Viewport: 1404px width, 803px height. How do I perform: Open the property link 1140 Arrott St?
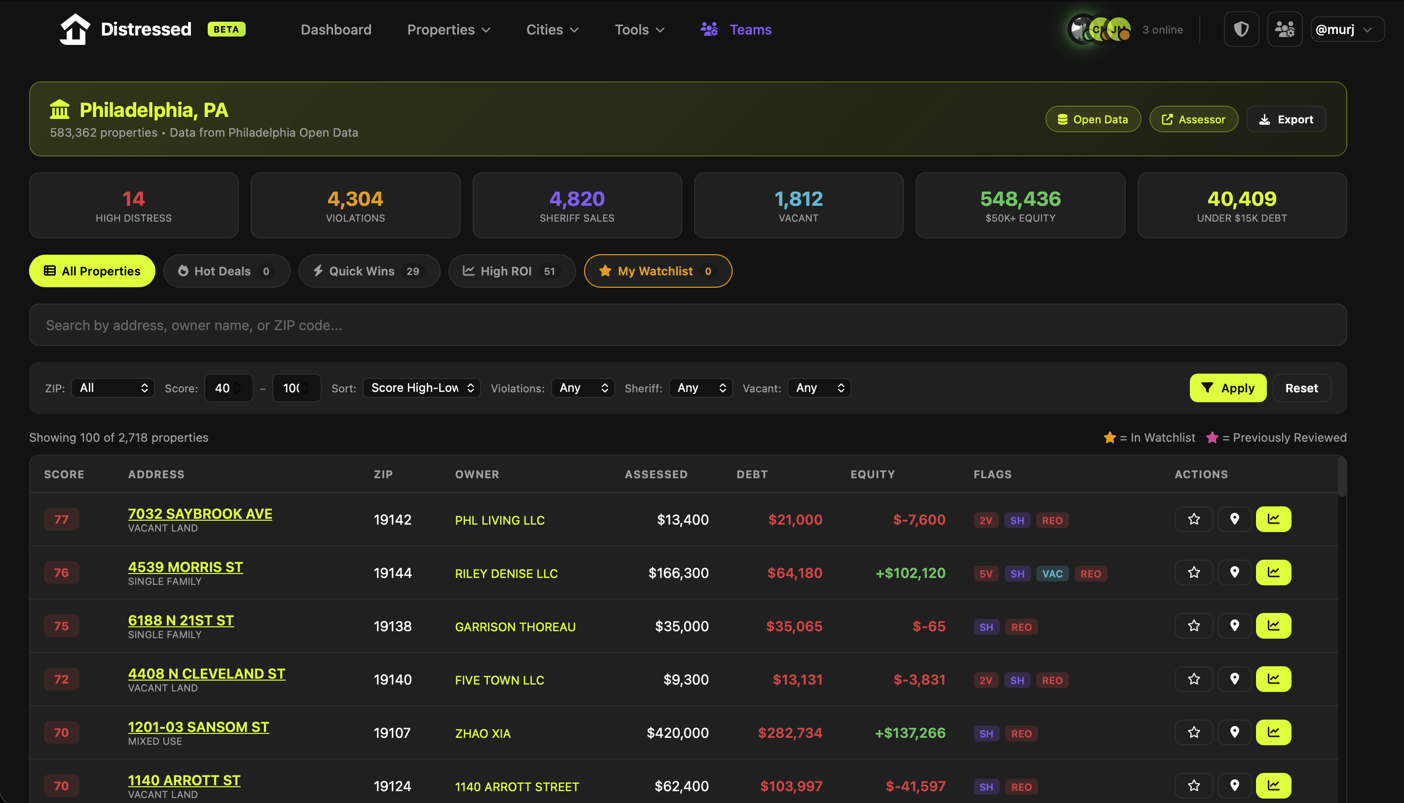click(x=184, y=780)
